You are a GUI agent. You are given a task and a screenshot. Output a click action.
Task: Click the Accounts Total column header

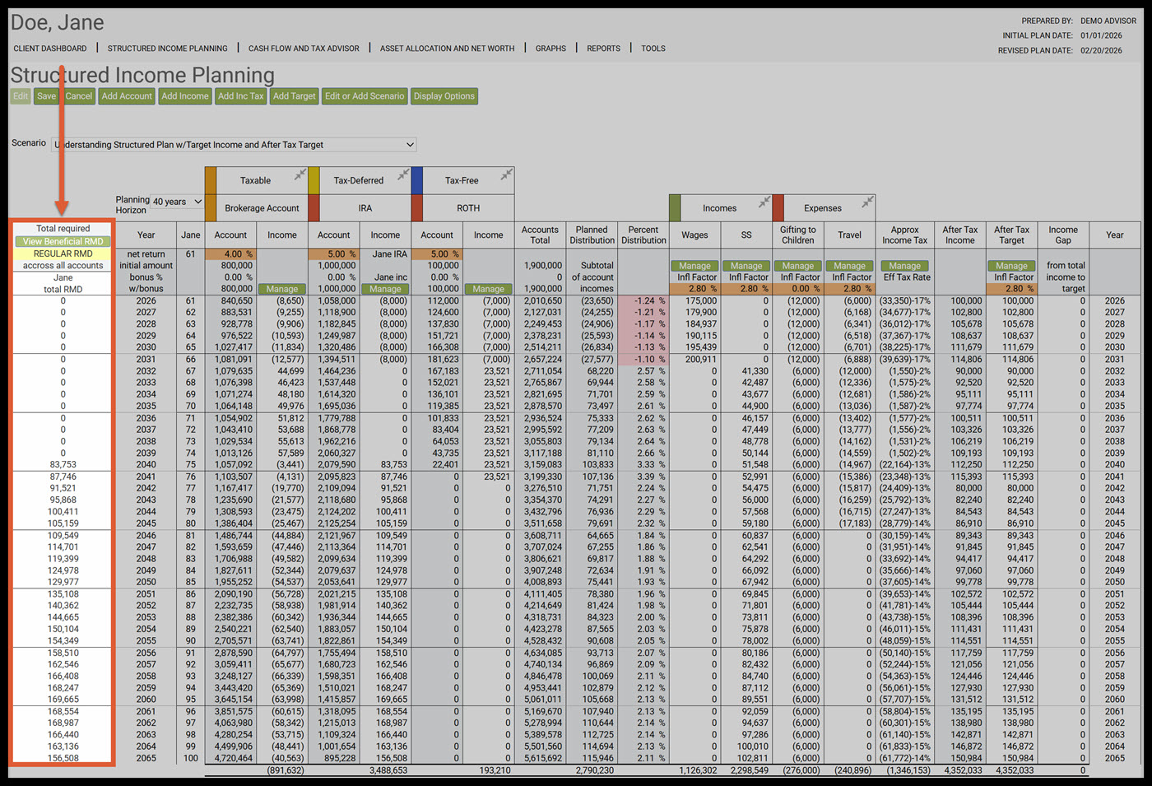(x=540, y=235)
